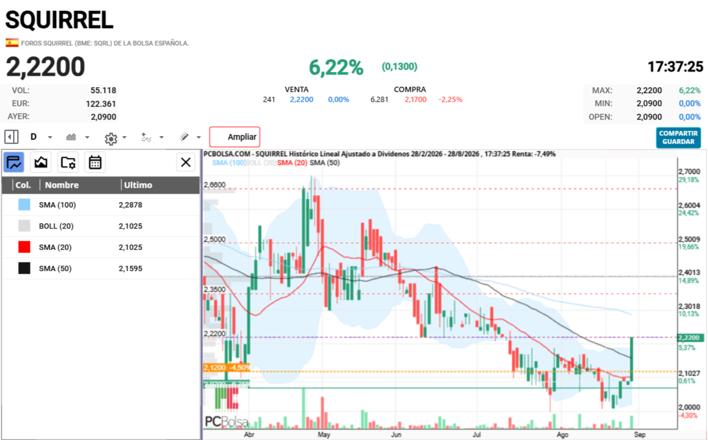This screenshot has height=440, width=708.
Task: Select the SMA (50) row name in list
Action: coord(55,269)
